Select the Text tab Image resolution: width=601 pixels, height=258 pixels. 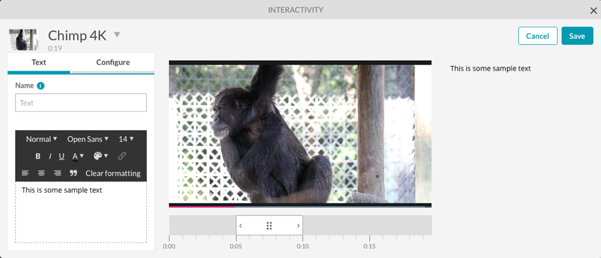click(x=39, y=63)
